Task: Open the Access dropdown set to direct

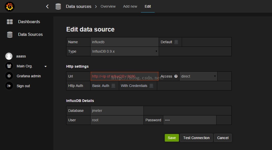Action: (x=198, y=76)
